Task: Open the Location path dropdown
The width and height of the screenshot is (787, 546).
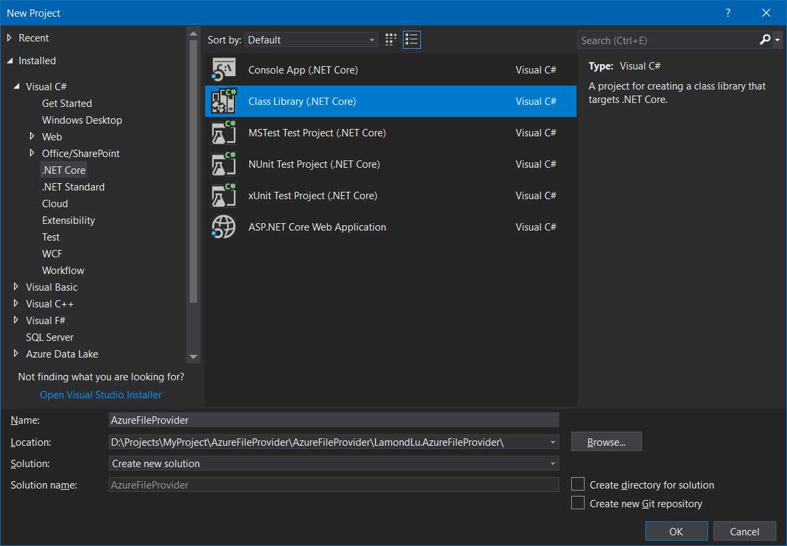Action: [553, 442]
